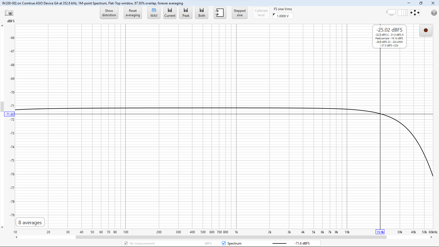Screen dimensions: 439x247
Task: Click the horizontal scrollbar right arrow
Action: click(x=431, y=237)
